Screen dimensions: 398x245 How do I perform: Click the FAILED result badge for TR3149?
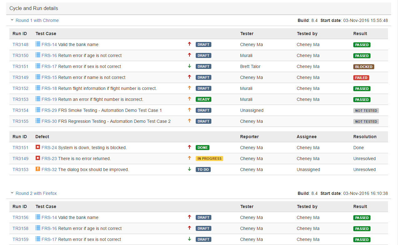(x=361, y=78)
